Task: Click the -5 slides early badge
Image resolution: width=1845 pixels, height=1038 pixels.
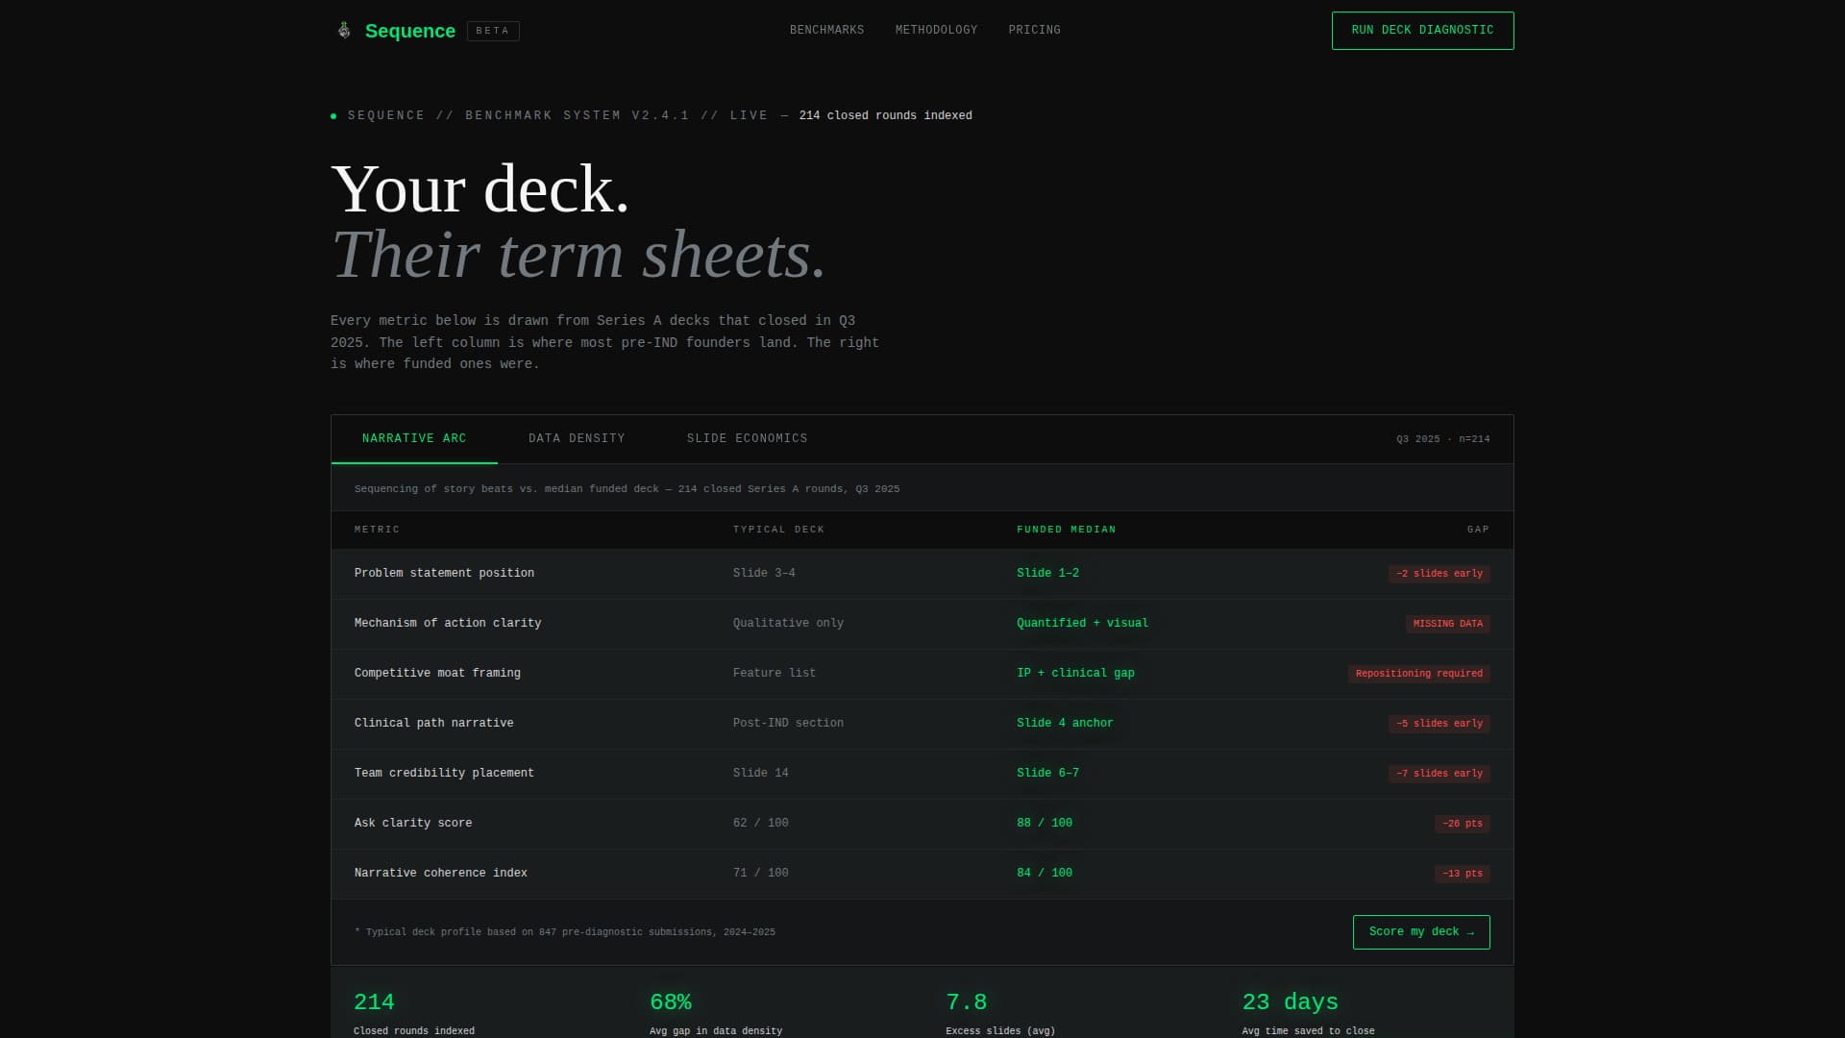Action: point(1439,724)
